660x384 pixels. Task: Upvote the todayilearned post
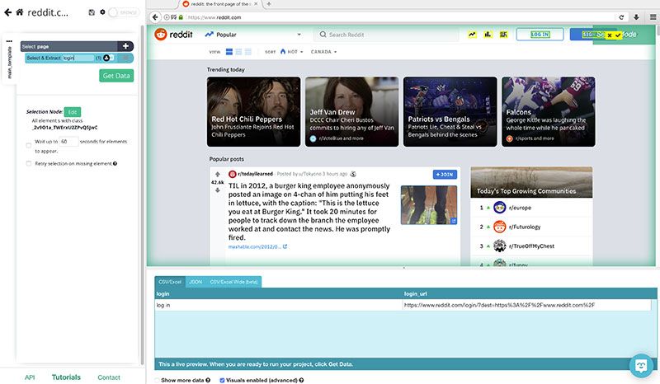pyautogui.click(x=218, y=174)
